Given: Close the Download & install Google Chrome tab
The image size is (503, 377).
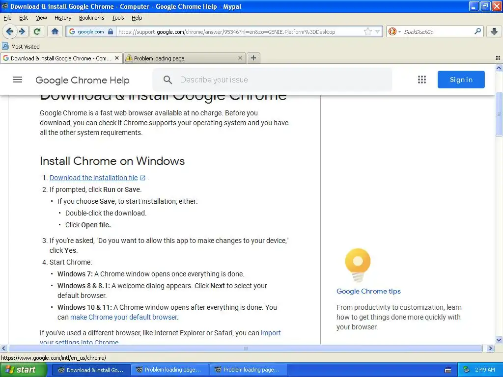Looking at the screenshot, I should coord(117,58).
